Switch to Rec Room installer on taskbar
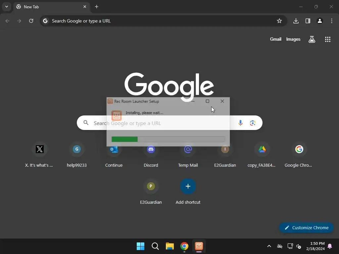Image resolution: width=339 pixels, height=254 pixels. [199, 246]
